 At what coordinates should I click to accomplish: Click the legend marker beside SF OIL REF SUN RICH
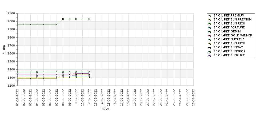click(x=210, y=24)
